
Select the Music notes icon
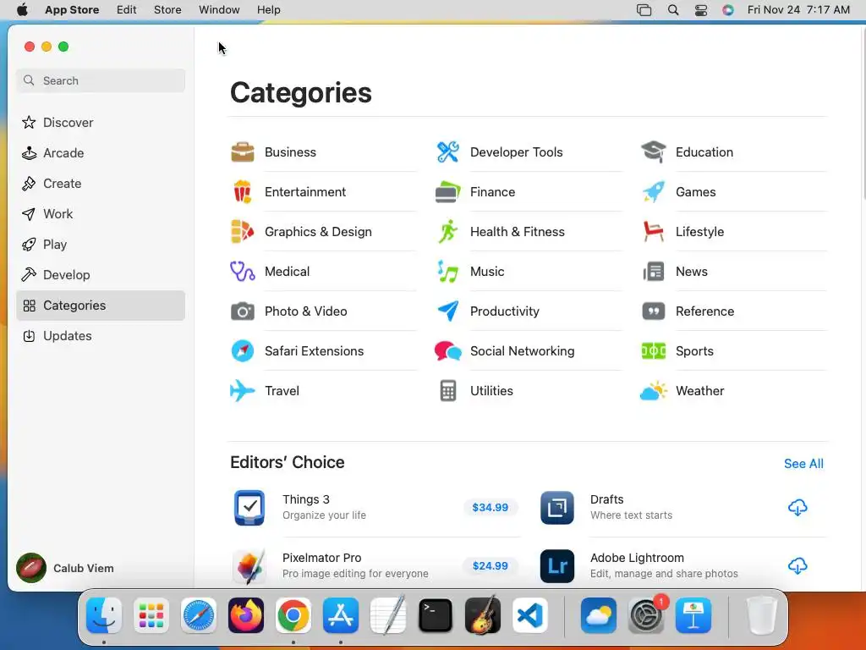click(x=448, y=272)
